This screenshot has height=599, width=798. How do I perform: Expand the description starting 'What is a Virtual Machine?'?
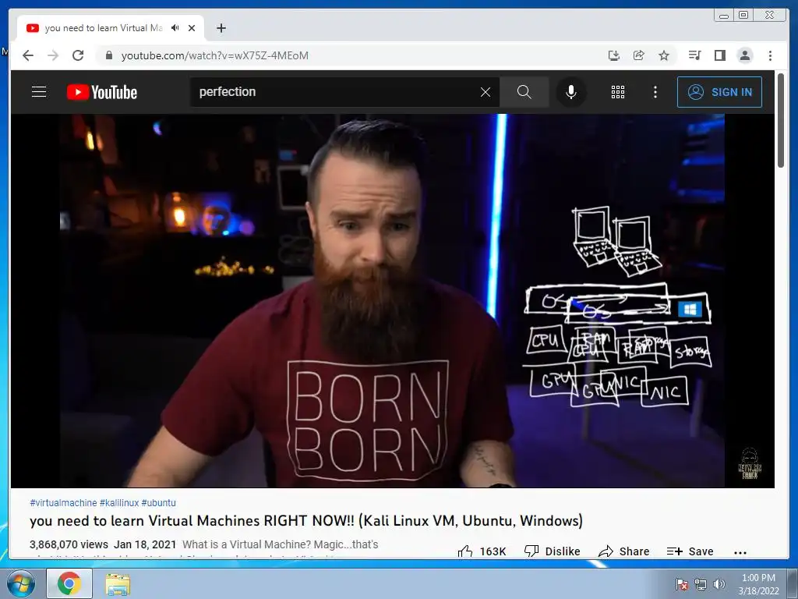[280, 544]
